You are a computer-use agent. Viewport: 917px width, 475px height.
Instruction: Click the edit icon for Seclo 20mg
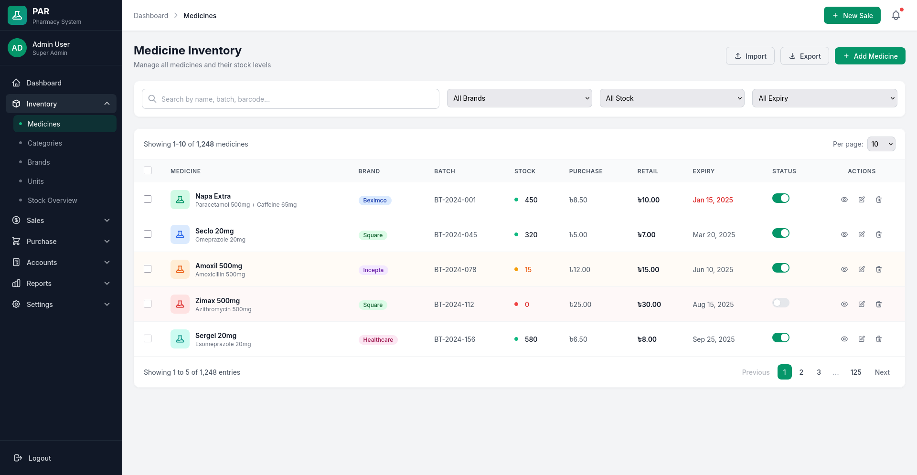click(x=862, y=234)
